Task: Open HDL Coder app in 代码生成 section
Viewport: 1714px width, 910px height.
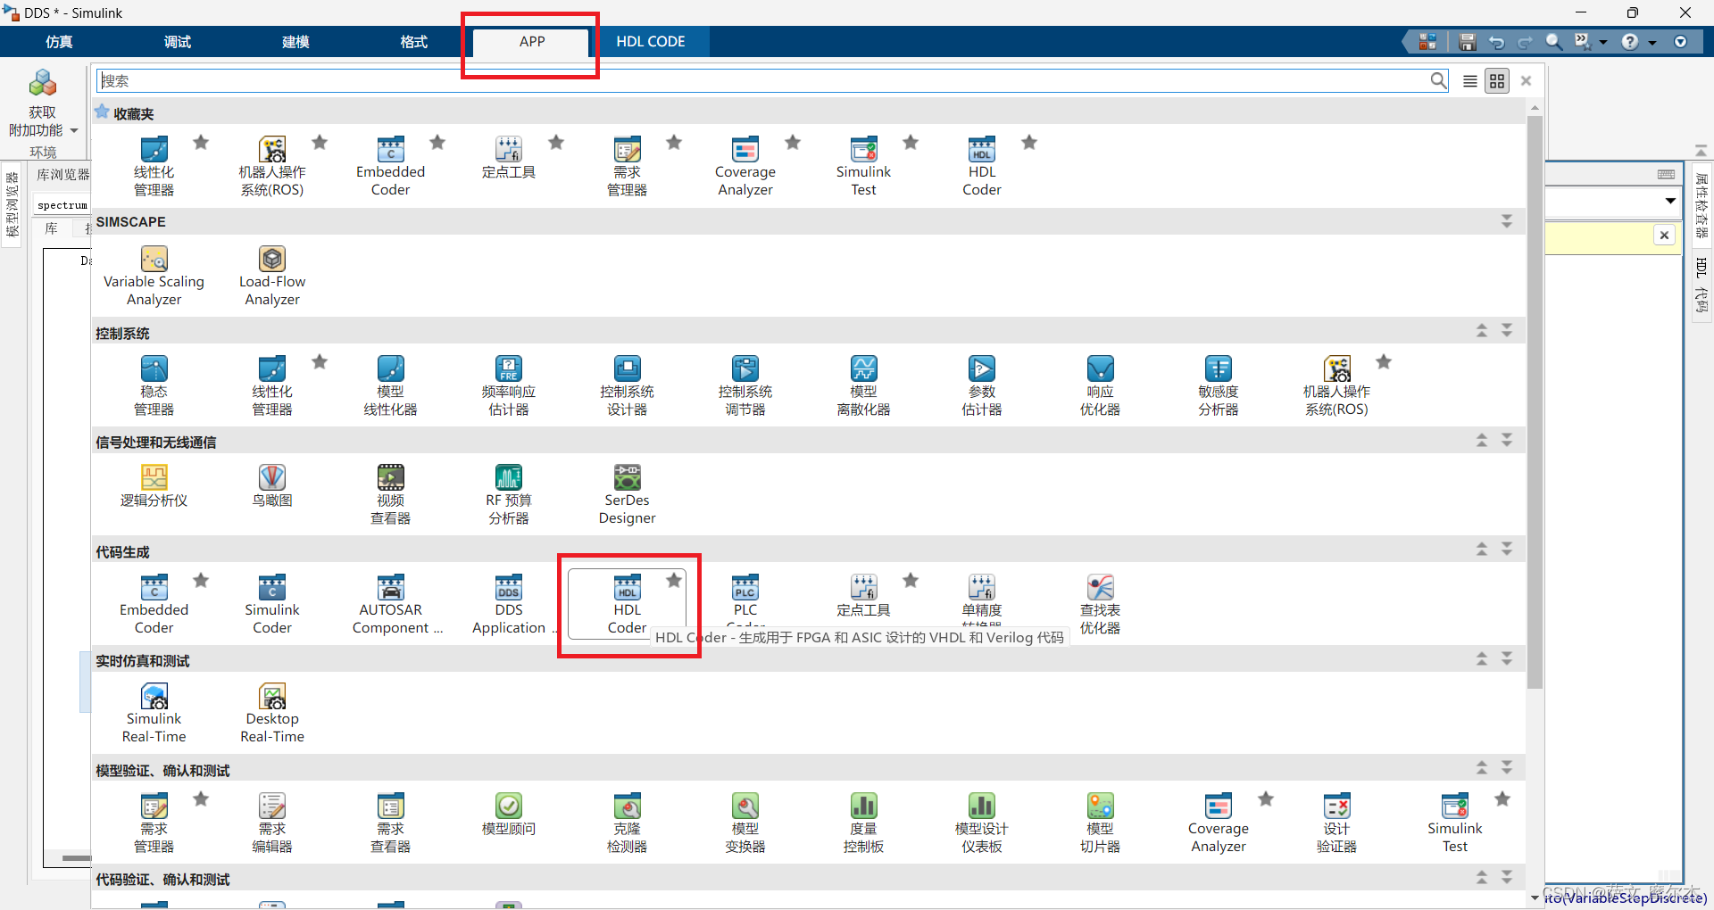Action: [x=627, y=604]
